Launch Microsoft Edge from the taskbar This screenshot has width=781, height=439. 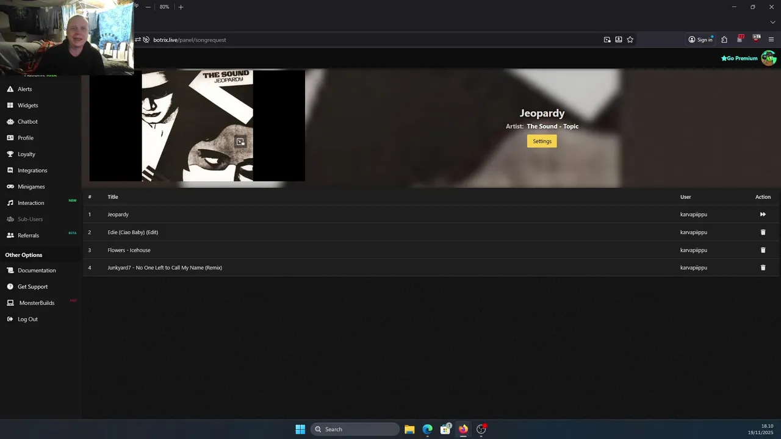pos(428,429)
